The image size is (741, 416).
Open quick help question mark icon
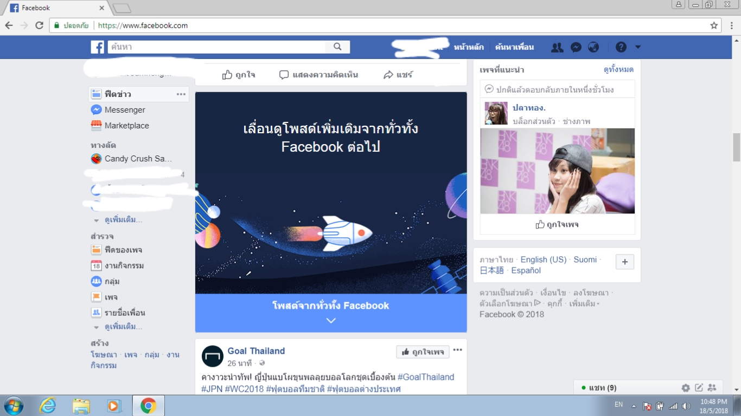click(621, 47)
